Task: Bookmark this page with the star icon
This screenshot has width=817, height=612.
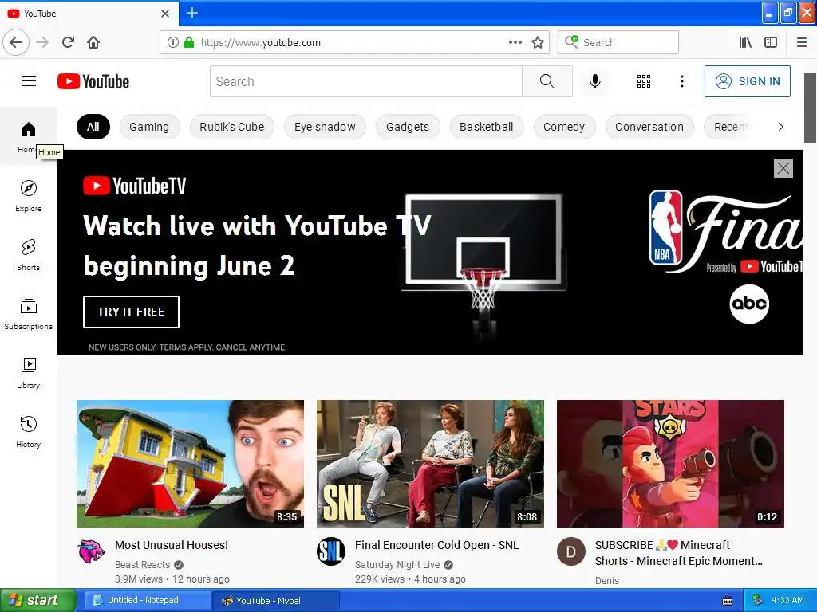Action: pos(538,42)
